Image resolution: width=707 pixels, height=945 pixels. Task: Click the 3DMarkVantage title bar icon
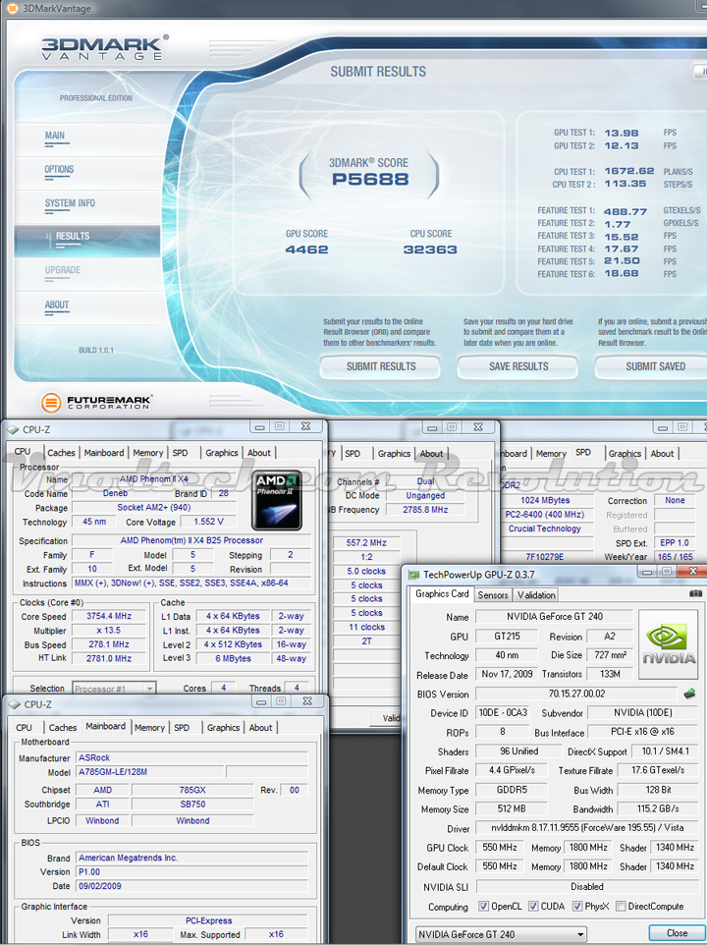tap(12, 9)
